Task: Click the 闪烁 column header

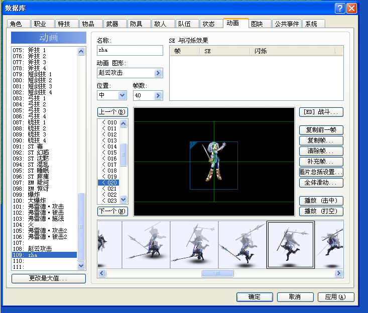Action: [x=293, y=51]
